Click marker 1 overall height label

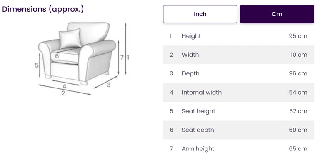tap(128, 58)
